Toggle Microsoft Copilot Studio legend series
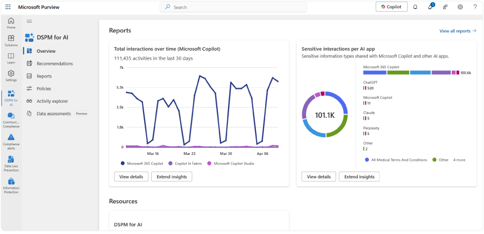The image size is (484, 234). click(231, 164)
